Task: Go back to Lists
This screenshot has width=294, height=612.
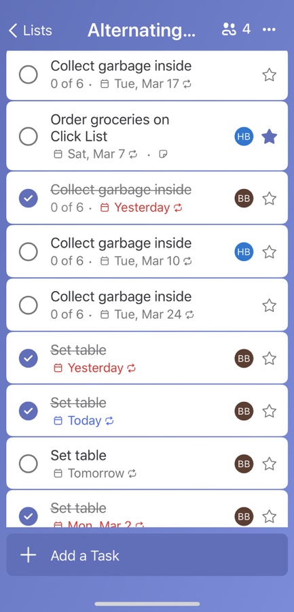Action: coord(31,30)
